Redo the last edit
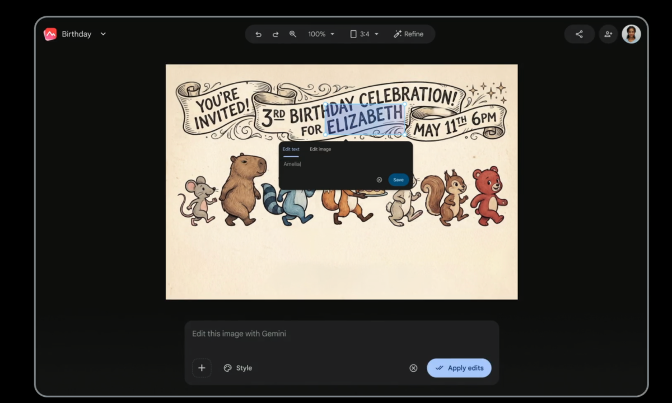 point(276,34)
